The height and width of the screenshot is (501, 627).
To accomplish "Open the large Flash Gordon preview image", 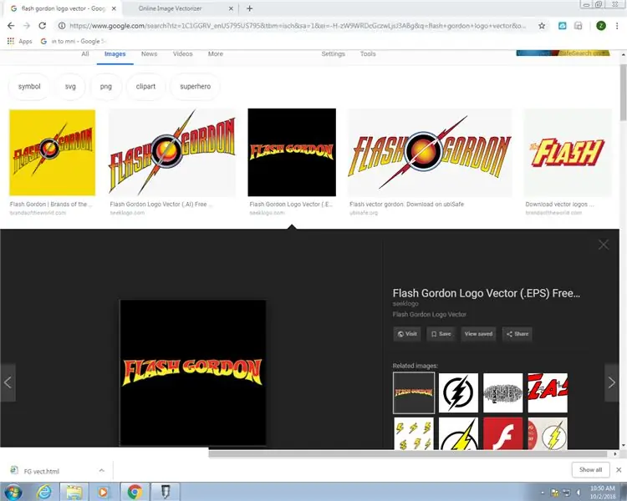I will pos(193,372).
